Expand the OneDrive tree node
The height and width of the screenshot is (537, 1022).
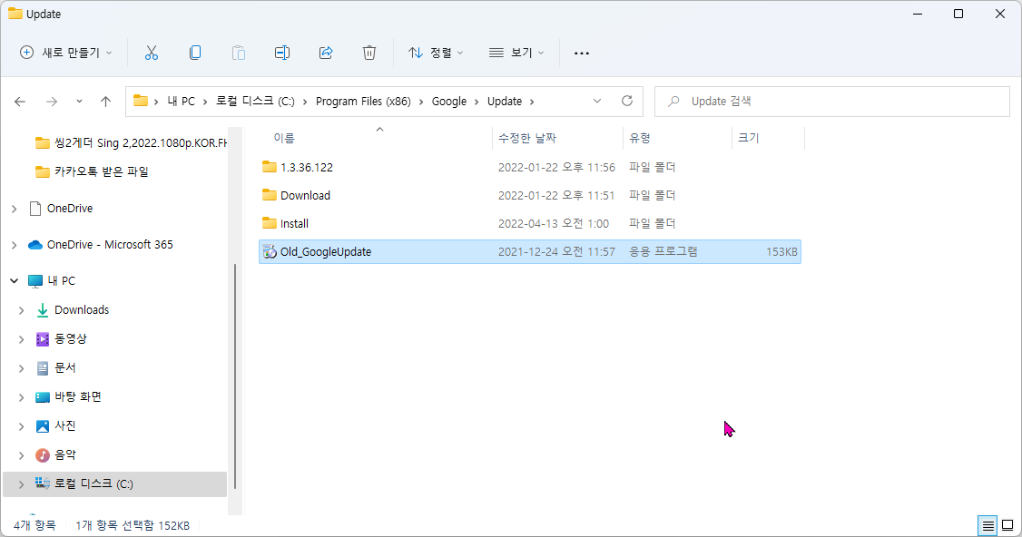click(x=15, y=209)
